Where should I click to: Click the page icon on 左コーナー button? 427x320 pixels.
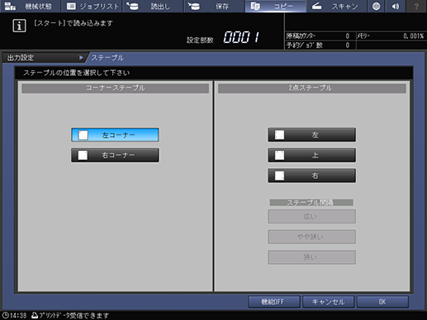point(83,135)
